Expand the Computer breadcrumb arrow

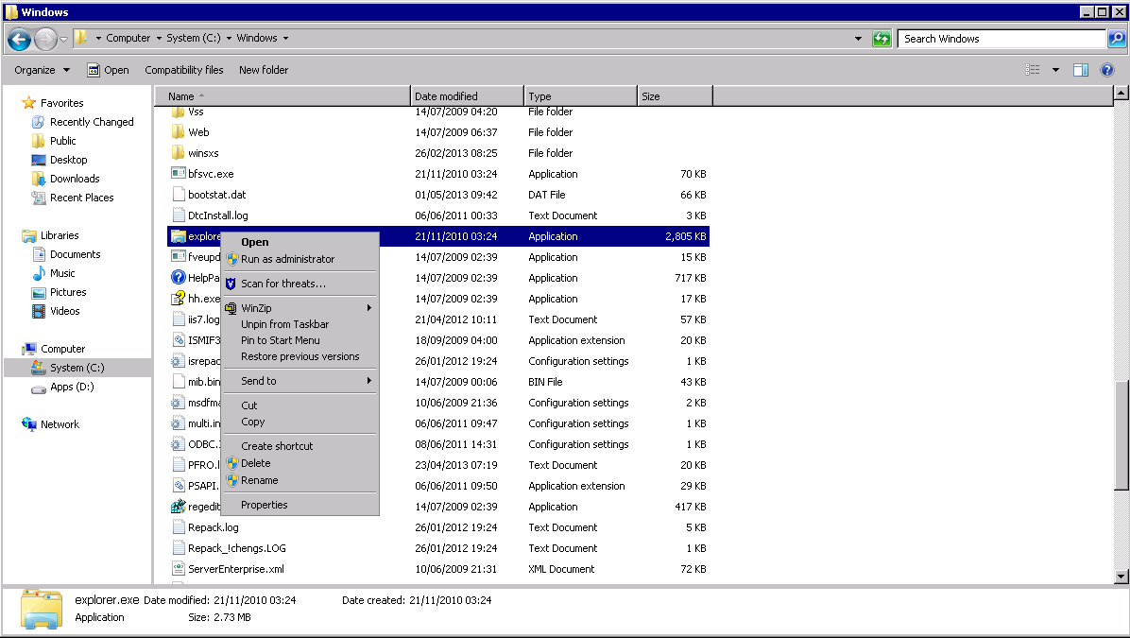point(160,38)
